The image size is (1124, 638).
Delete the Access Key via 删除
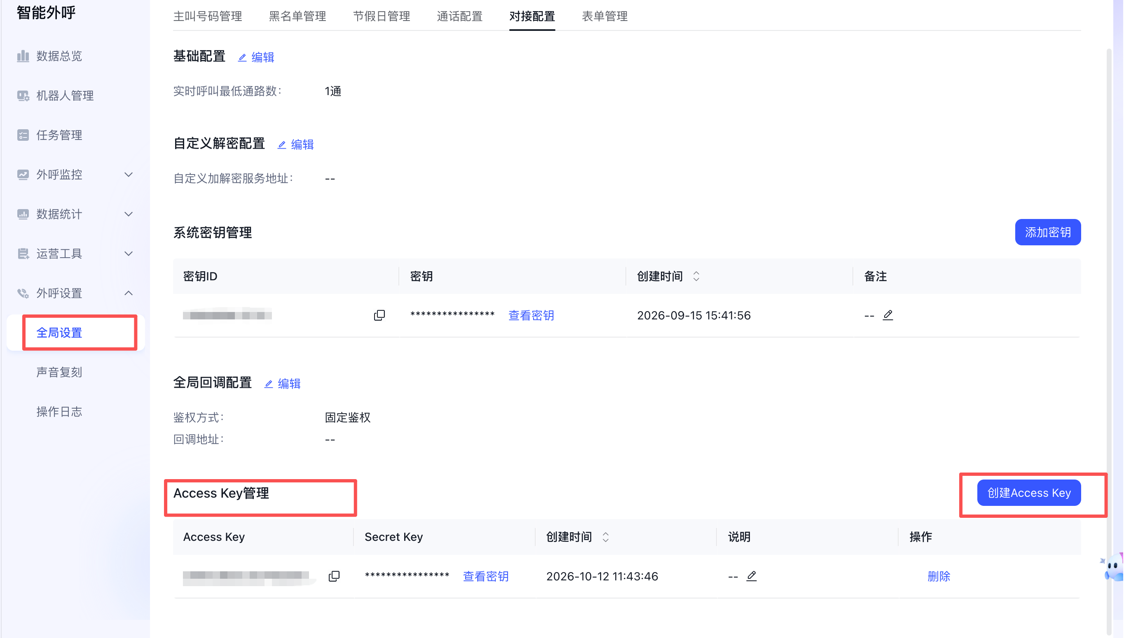click(x=939, y=576)
